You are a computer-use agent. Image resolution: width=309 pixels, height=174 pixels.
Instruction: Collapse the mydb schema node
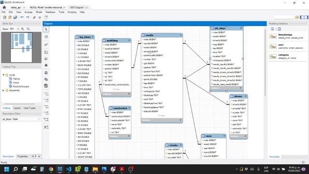(x=3, y=75)
